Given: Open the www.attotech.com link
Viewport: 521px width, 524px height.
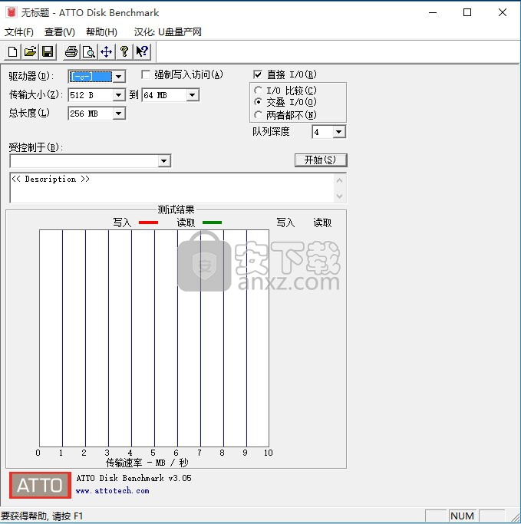Looking at the screenshot, I should click(x=112, y=491).
